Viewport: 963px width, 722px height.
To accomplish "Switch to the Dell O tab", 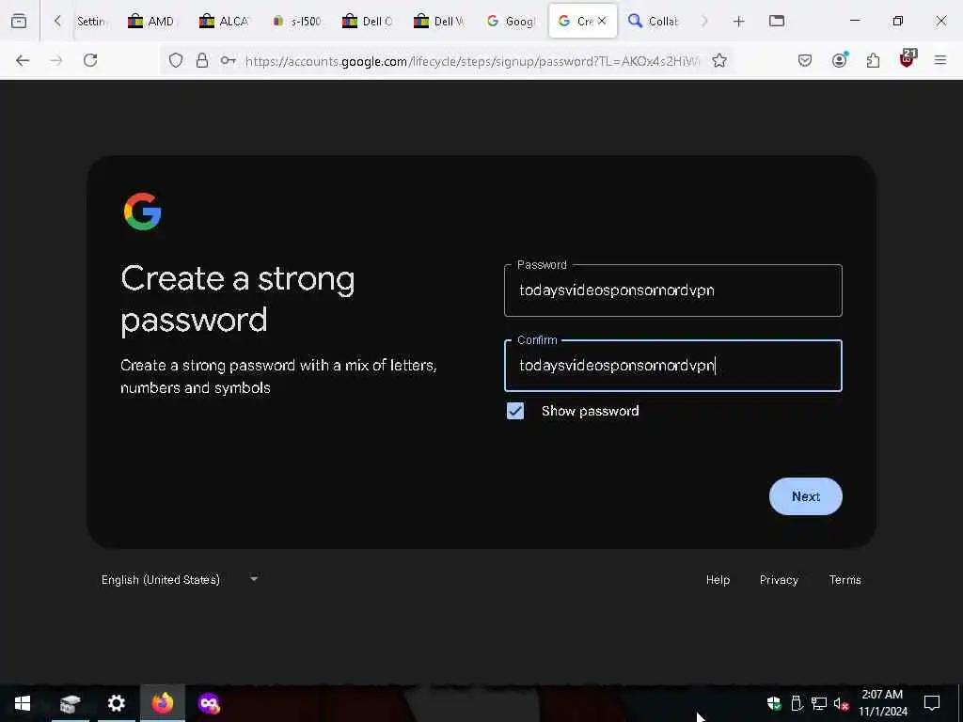I will pyautogui.click(x=368, y=22).
